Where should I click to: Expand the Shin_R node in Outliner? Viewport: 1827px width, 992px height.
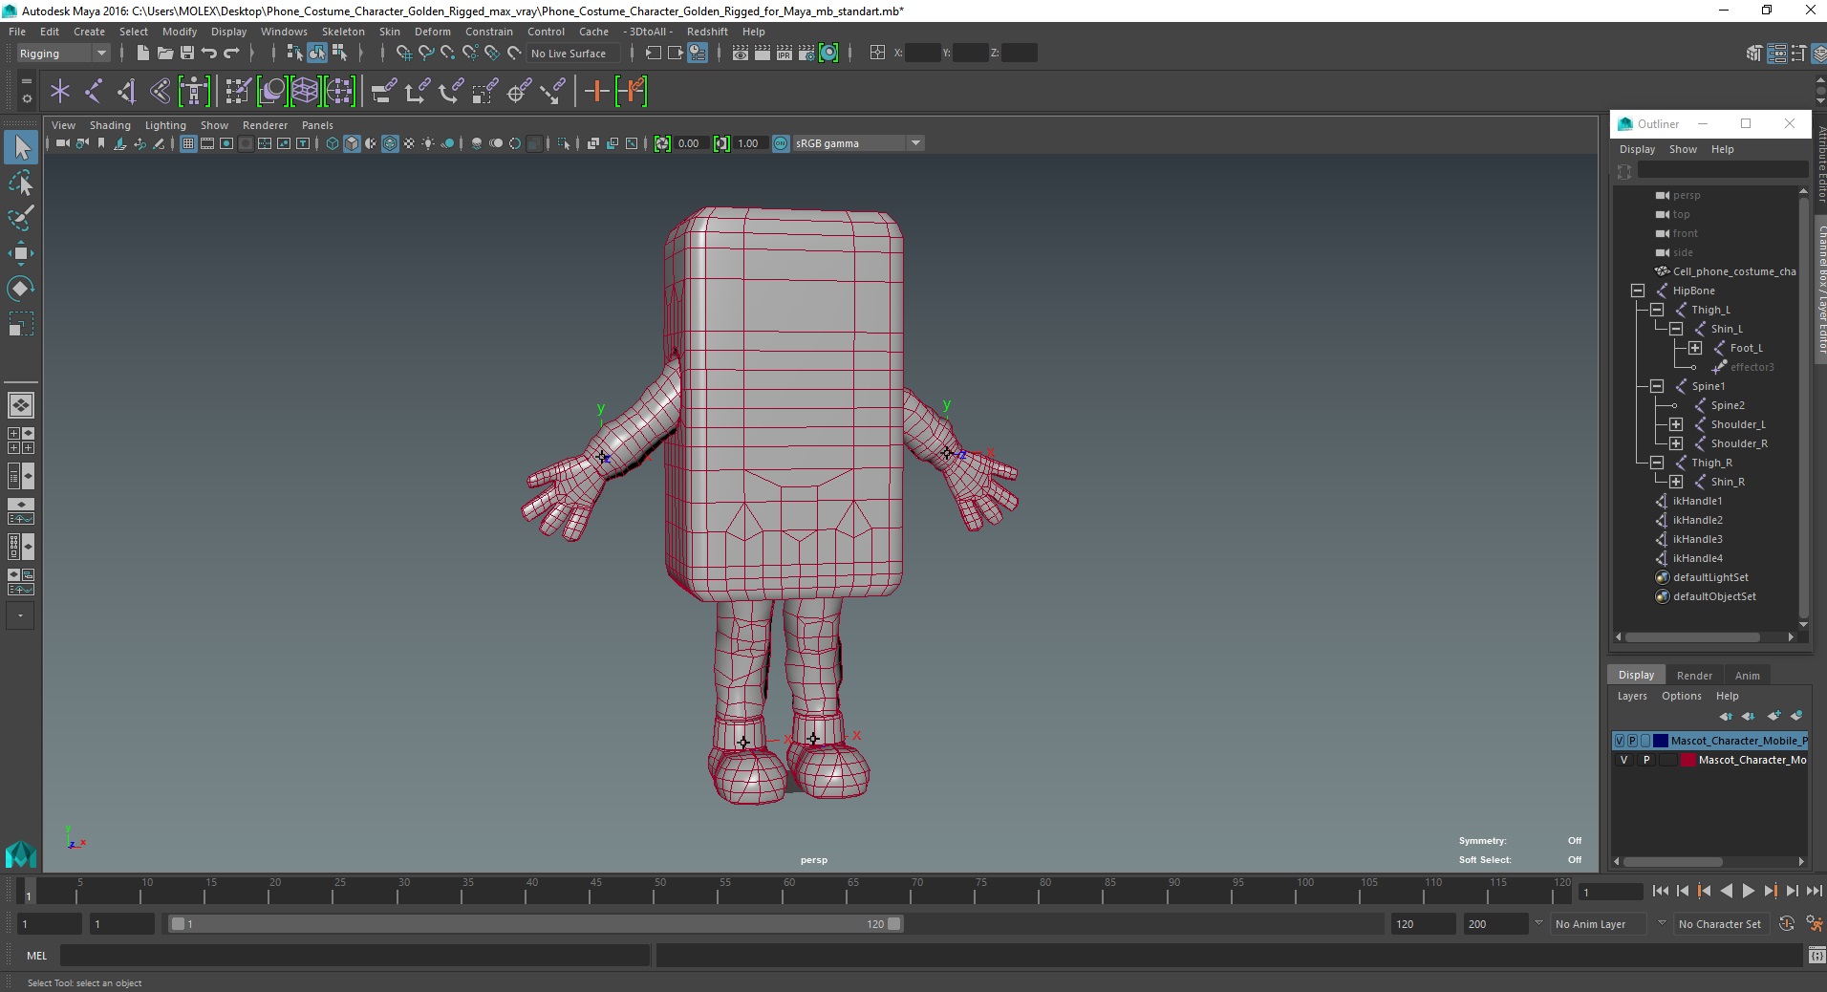[1676, 482]
